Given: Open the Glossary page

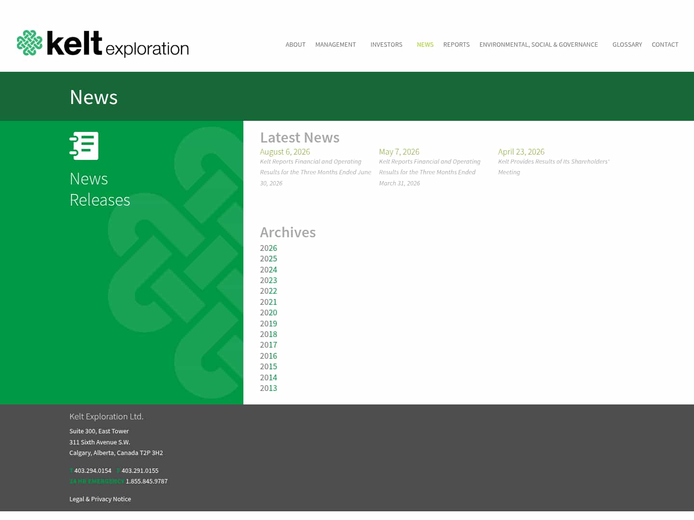Looking at the screenshot, I should (627, 44).
